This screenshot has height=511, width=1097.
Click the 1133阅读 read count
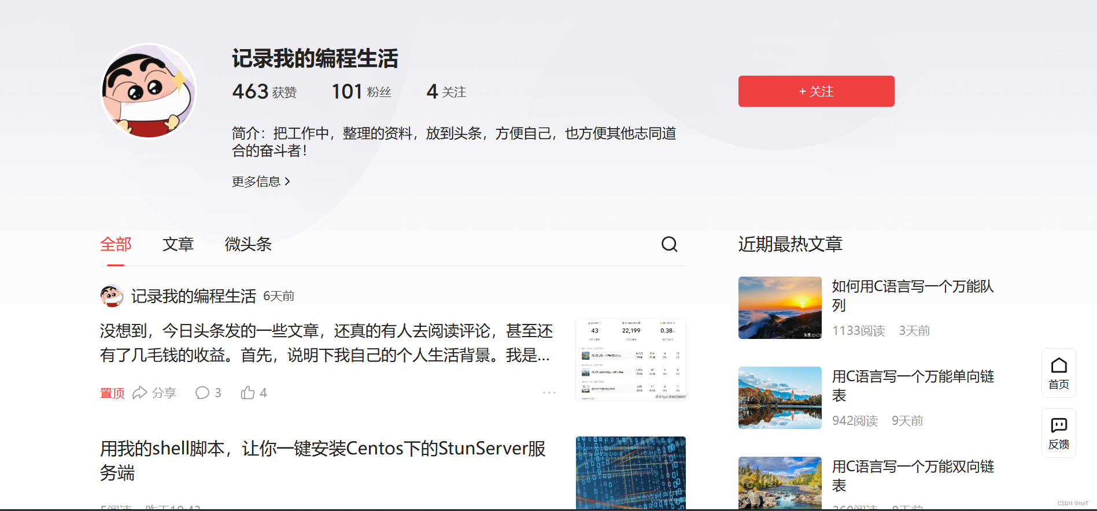[x=859, y=330]
